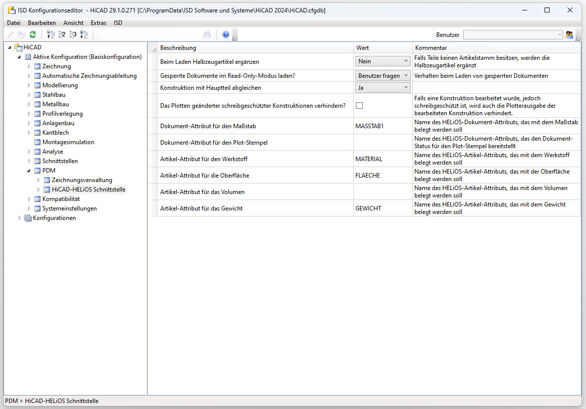Click the collapse all tree levels icon
586x409 pixels.
pos(50,34)
